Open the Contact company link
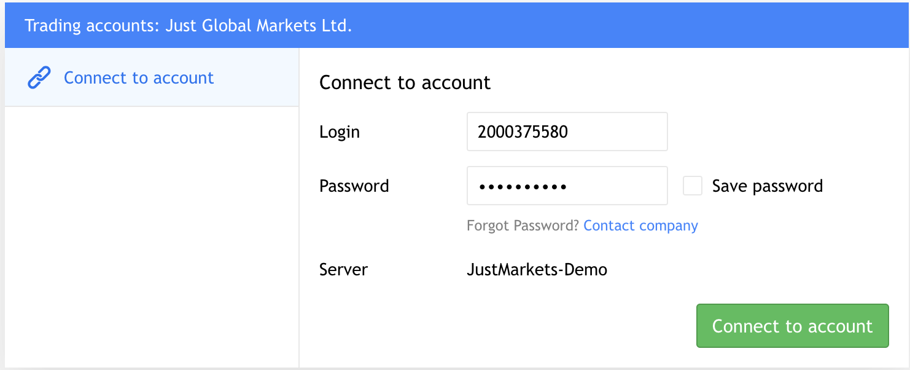The height and width of the screenshot is (370, 910). [640, 226]
